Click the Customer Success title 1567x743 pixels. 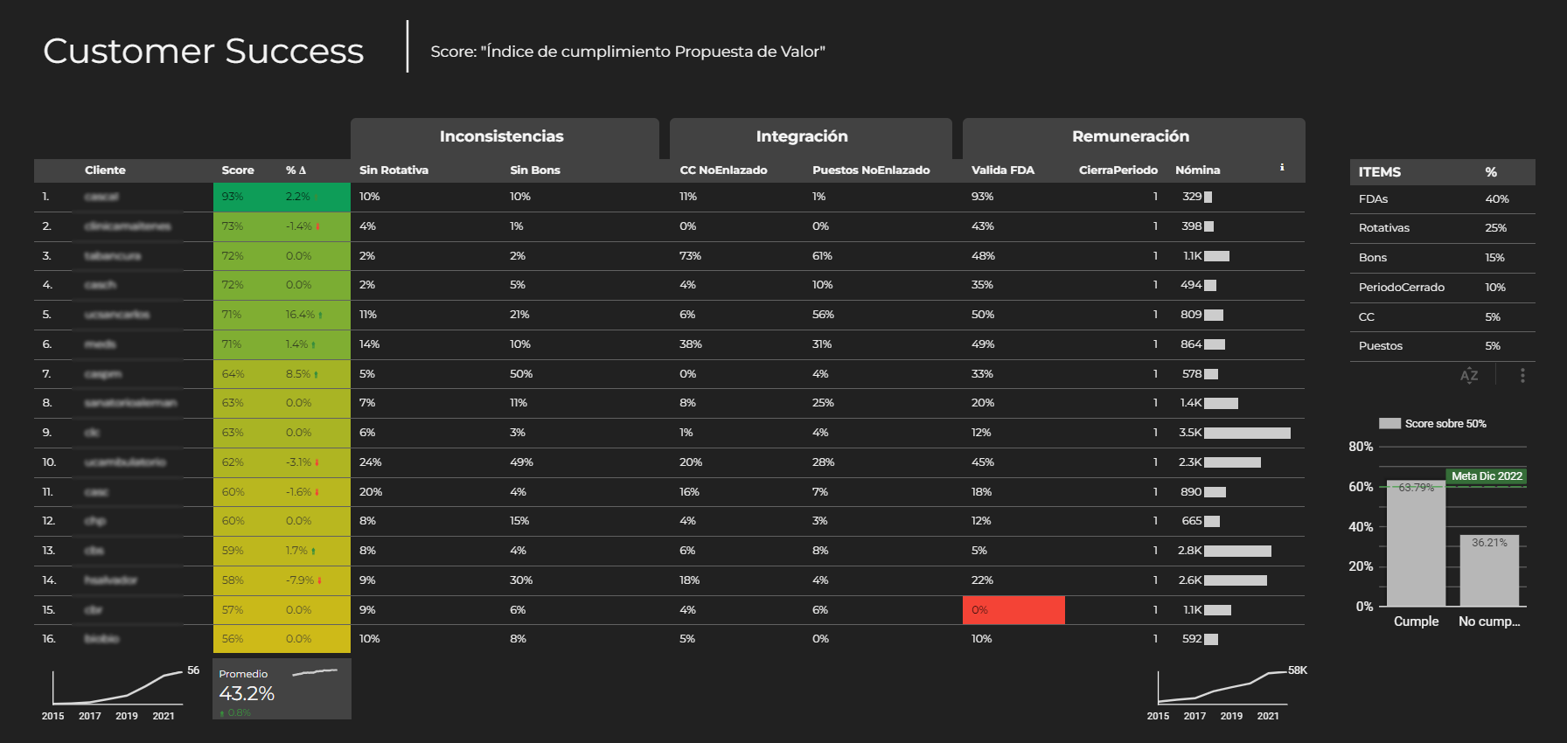203,51
